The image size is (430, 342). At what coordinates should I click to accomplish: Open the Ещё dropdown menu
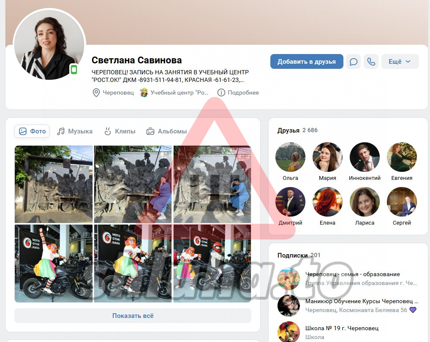pyautogui.click(x=400, y=62)
